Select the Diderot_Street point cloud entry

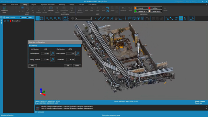tap(16, 21)
